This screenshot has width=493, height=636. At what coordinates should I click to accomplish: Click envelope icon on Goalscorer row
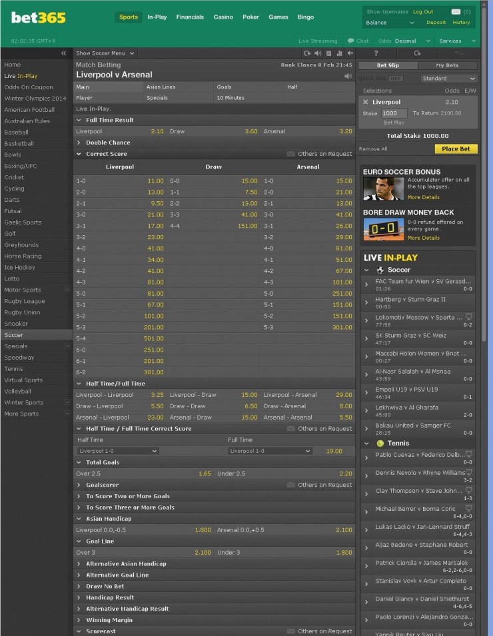(290, 485)
